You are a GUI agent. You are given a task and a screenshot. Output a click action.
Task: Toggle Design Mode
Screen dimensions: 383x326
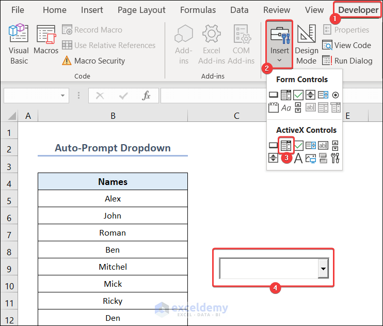(x=306, y=44)
